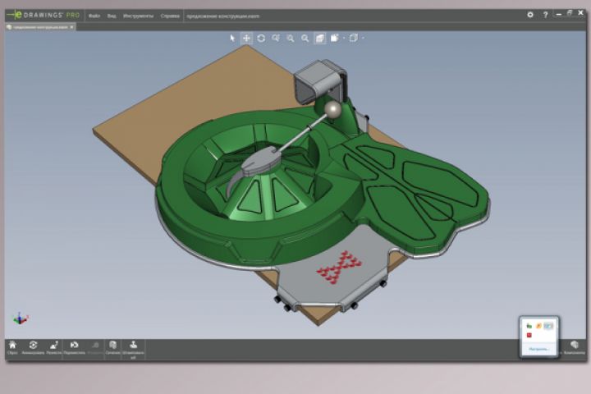Click the orange tray icon in the popup

(538, 326)
